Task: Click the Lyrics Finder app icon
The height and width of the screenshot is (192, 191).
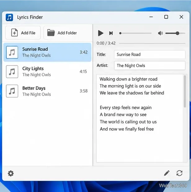Action: [x=9, y=17]
